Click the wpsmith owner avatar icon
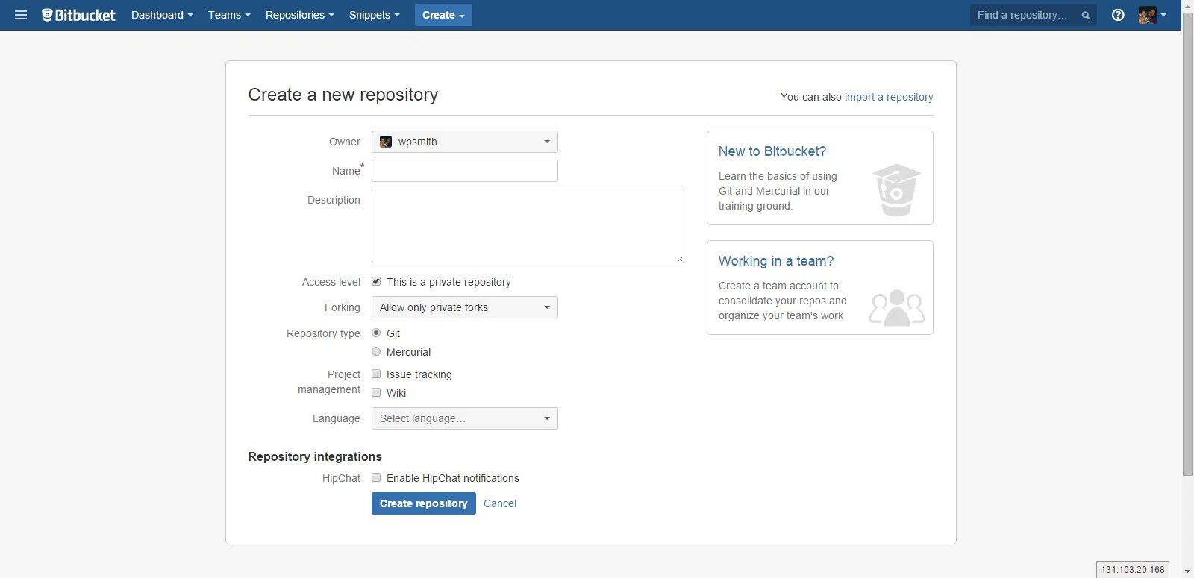Viewport: 1194px width, 578px height. 386,142
